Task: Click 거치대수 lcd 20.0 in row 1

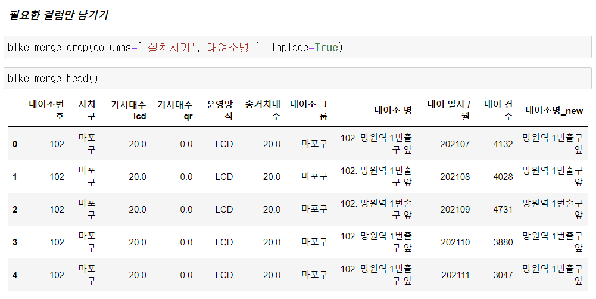Action: 137,176
